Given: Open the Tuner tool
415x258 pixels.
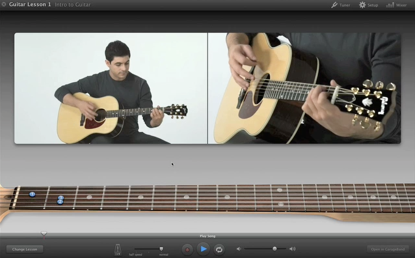Looking at the screenshot, I should [x=341, y=5].
